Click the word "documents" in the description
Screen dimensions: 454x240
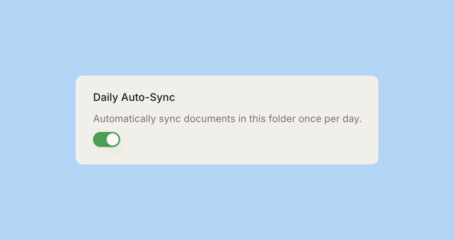pos(209,119)
